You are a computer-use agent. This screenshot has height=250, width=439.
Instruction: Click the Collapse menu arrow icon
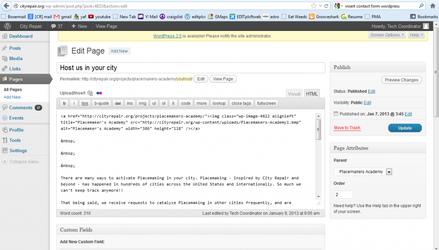[x=4, y=162]
